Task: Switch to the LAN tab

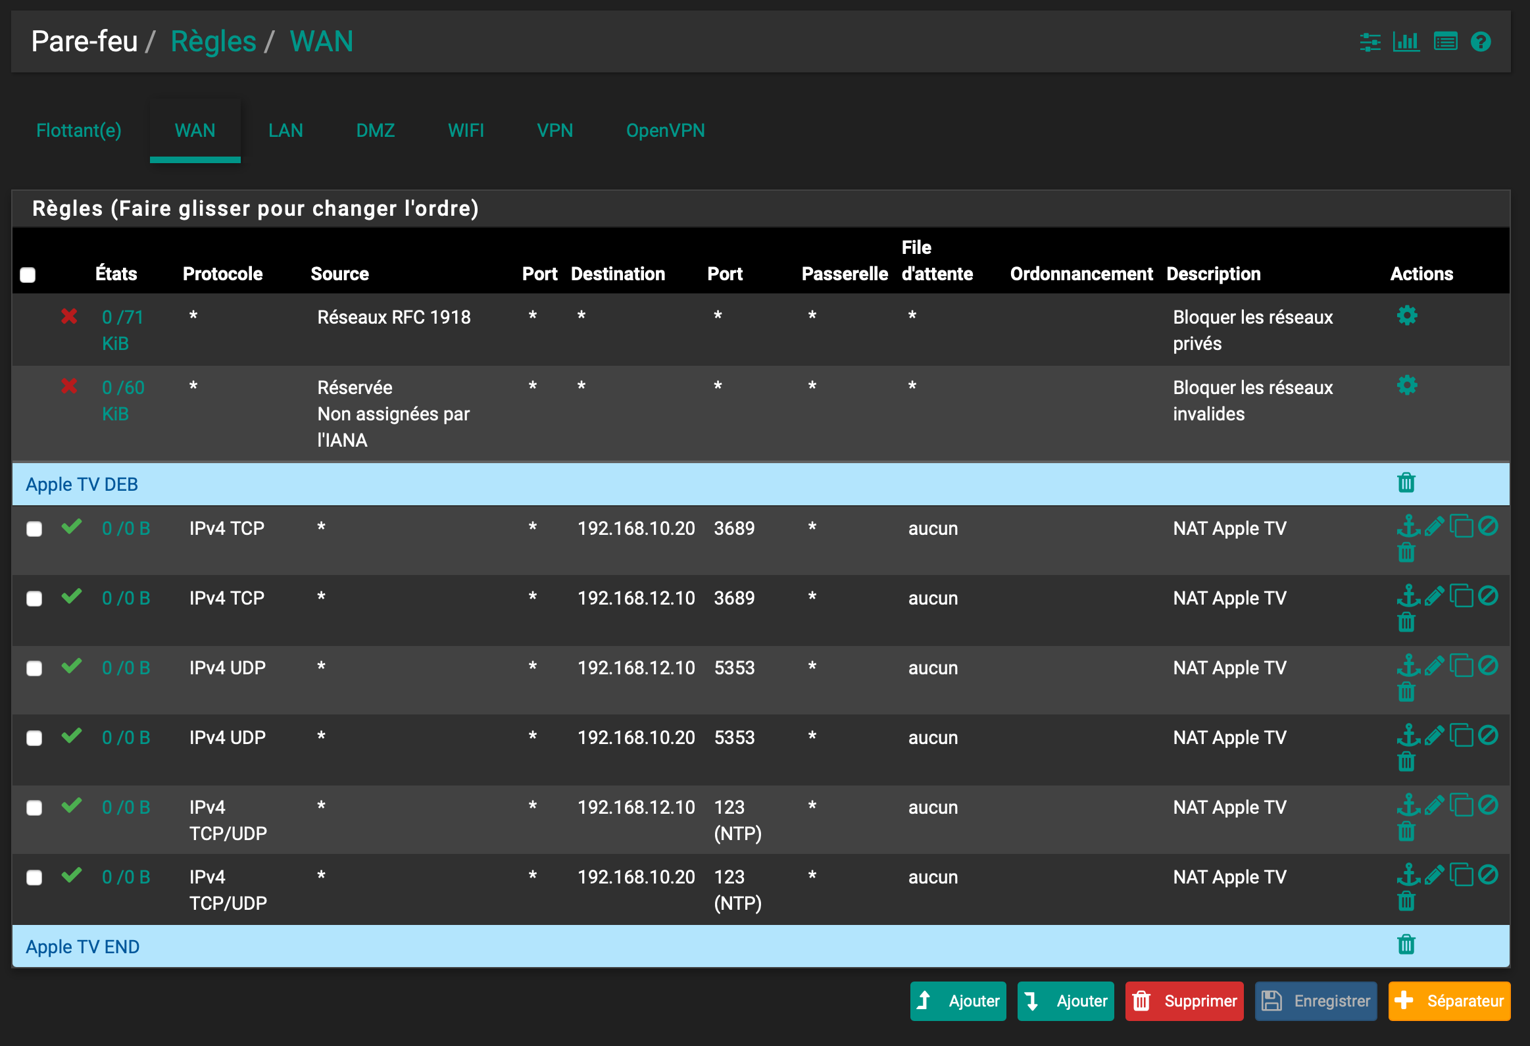Action: [285, 130]
